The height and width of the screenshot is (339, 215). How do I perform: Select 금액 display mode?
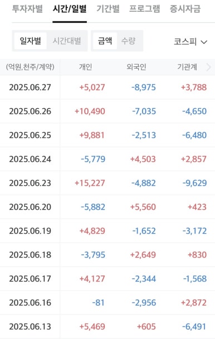point(105,41)
